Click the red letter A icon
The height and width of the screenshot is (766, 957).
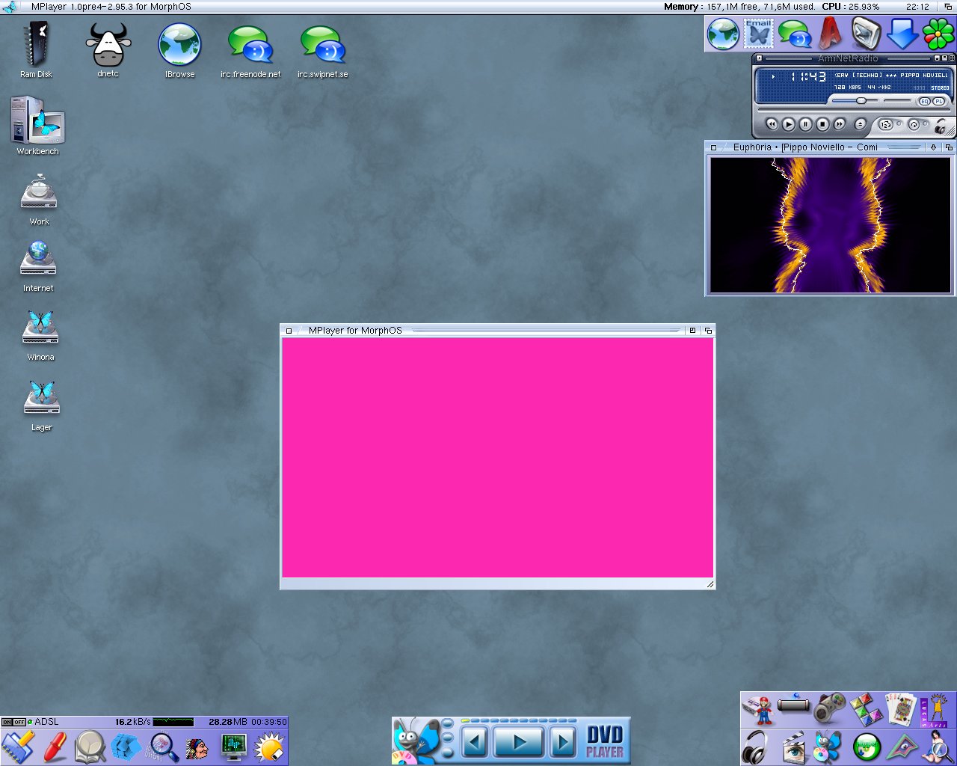click(x=830, y=34)
